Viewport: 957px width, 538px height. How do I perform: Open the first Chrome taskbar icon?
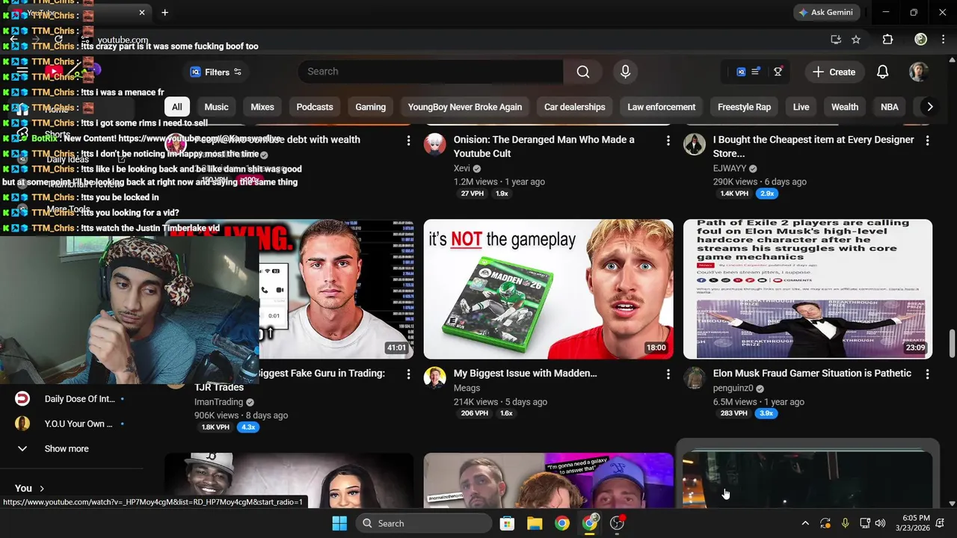(562, 523)
